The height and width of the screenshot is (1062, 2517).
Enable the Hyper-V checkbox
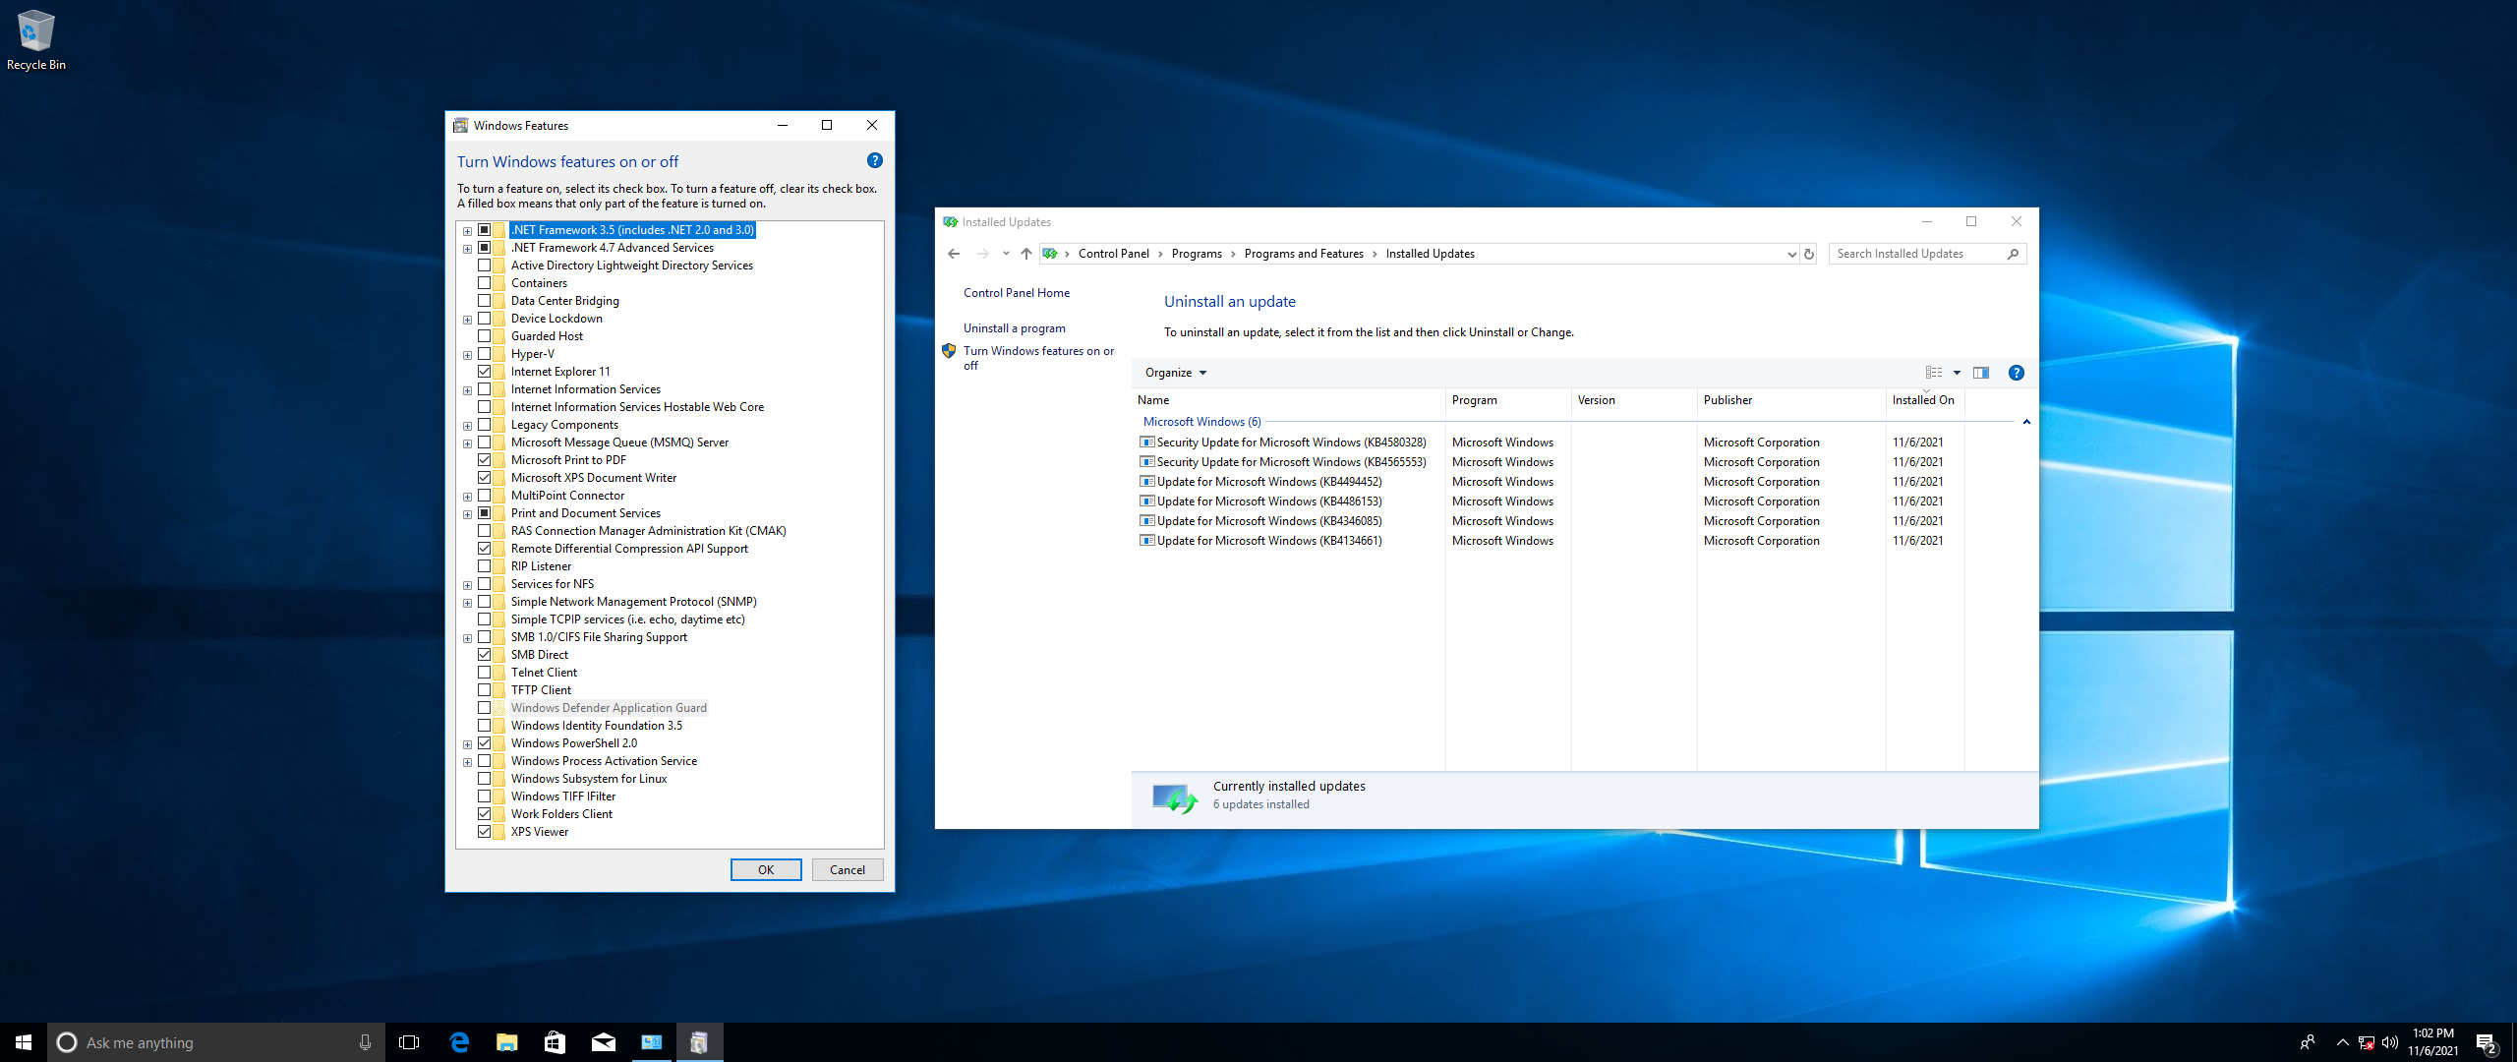coord(485,354)
